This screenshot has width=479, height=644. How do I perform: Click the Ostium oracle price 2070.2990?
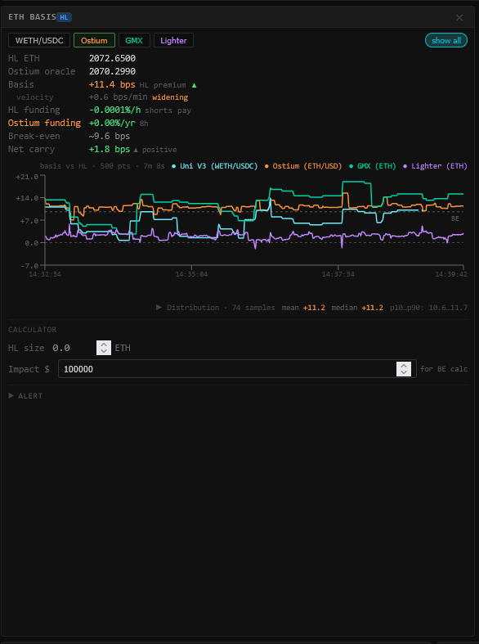pos(112,71)
